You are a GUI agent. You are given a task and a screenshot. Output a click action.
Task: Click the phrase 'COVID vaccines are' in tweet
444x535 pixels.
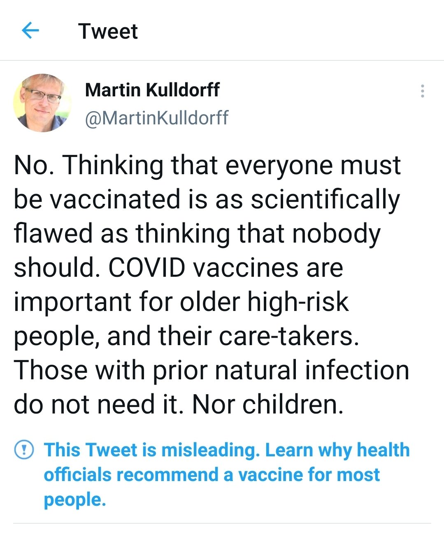(225, 268)
